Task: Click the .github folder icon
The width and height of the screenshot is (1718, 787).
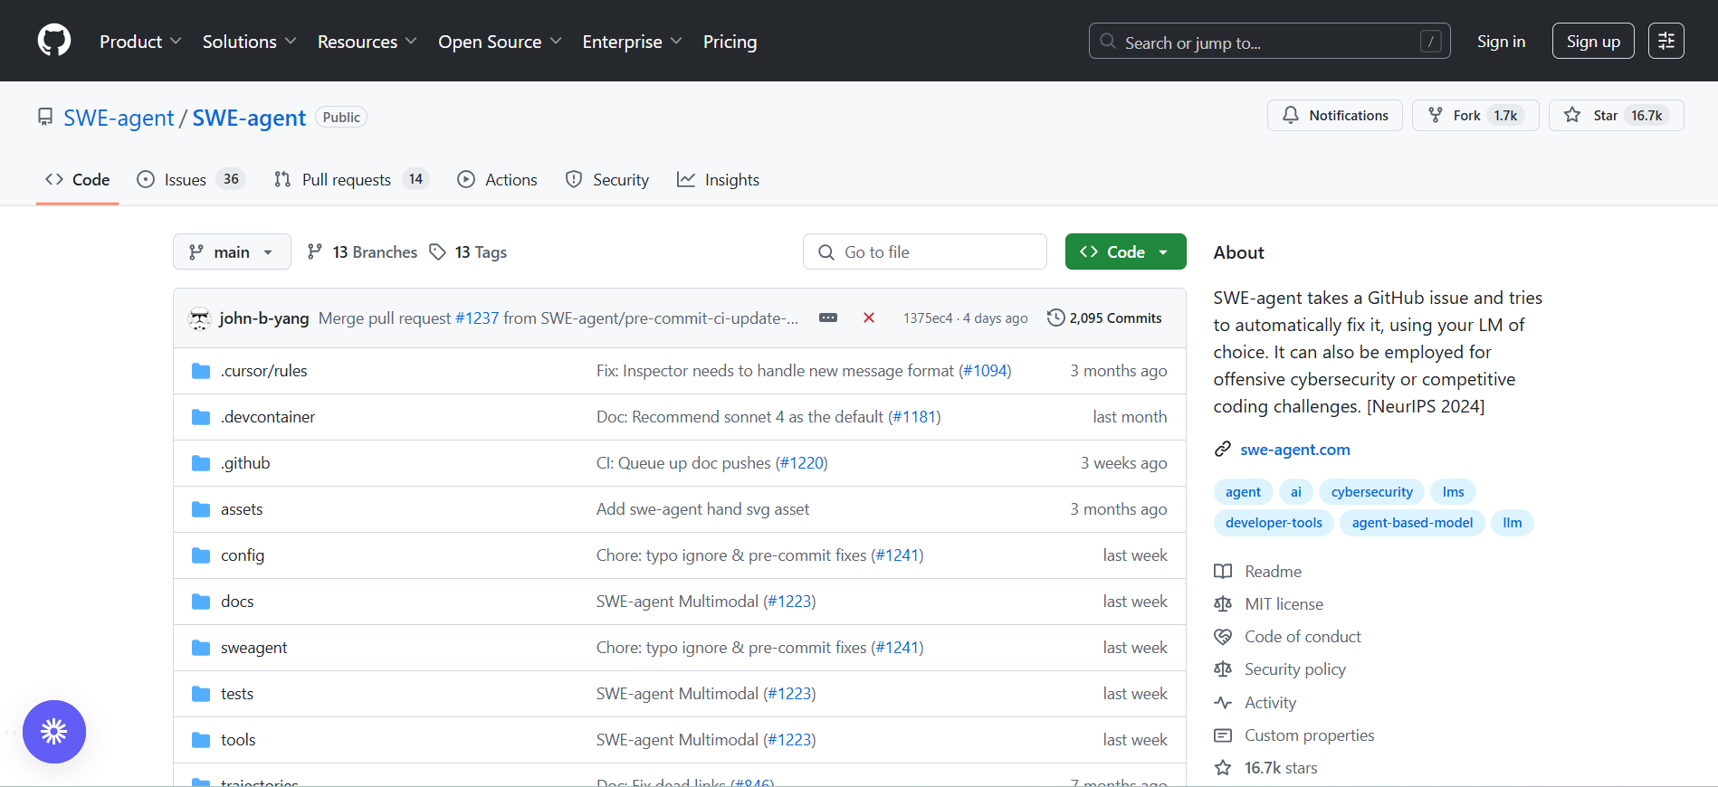Action: 201,463
